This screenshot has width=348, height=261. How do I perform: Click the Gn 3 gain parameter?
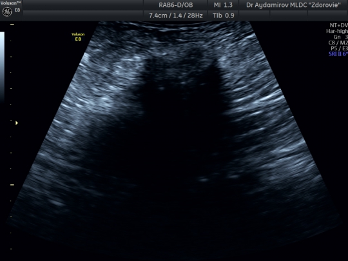340,37
